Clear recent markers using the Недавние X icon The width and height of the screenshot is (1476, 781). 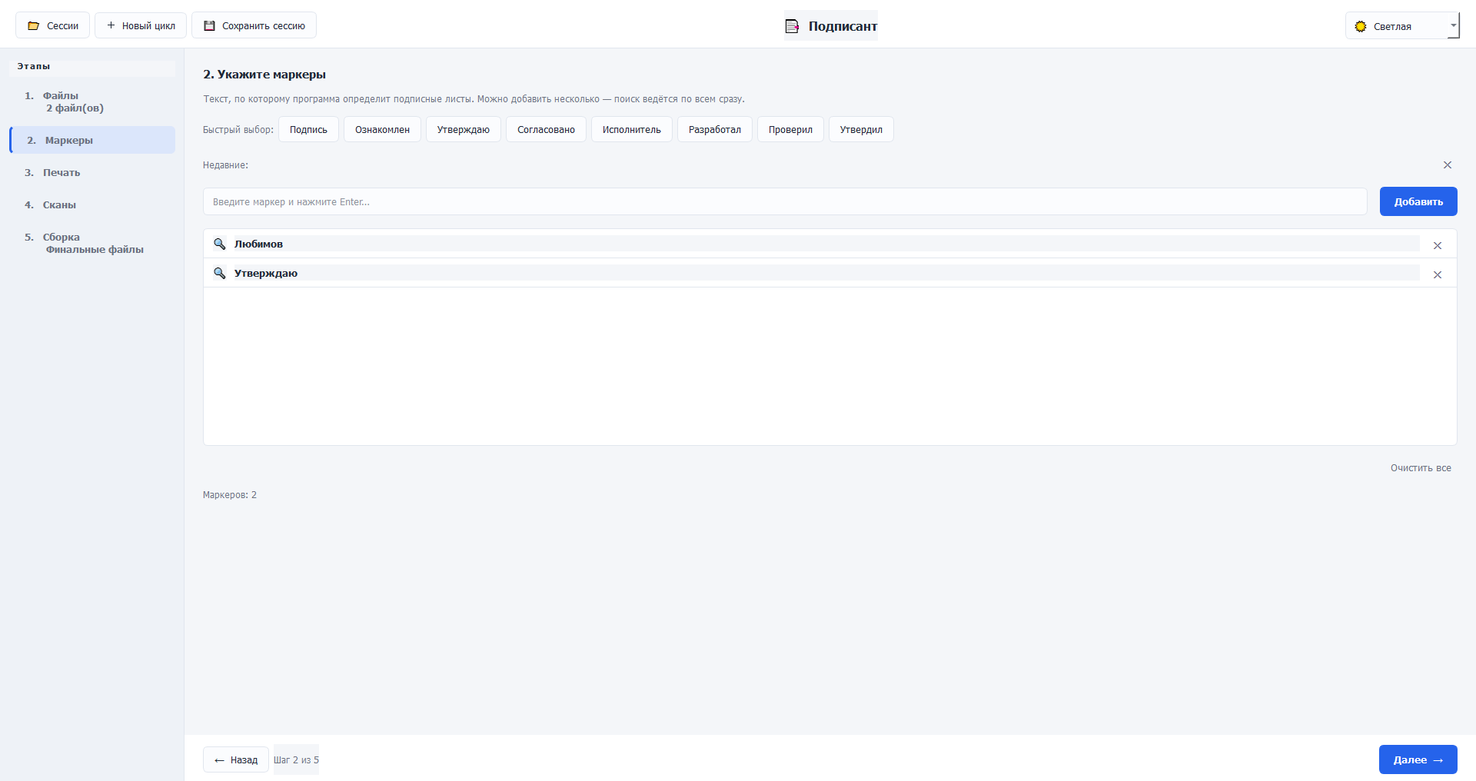[x=1448, y=165]
